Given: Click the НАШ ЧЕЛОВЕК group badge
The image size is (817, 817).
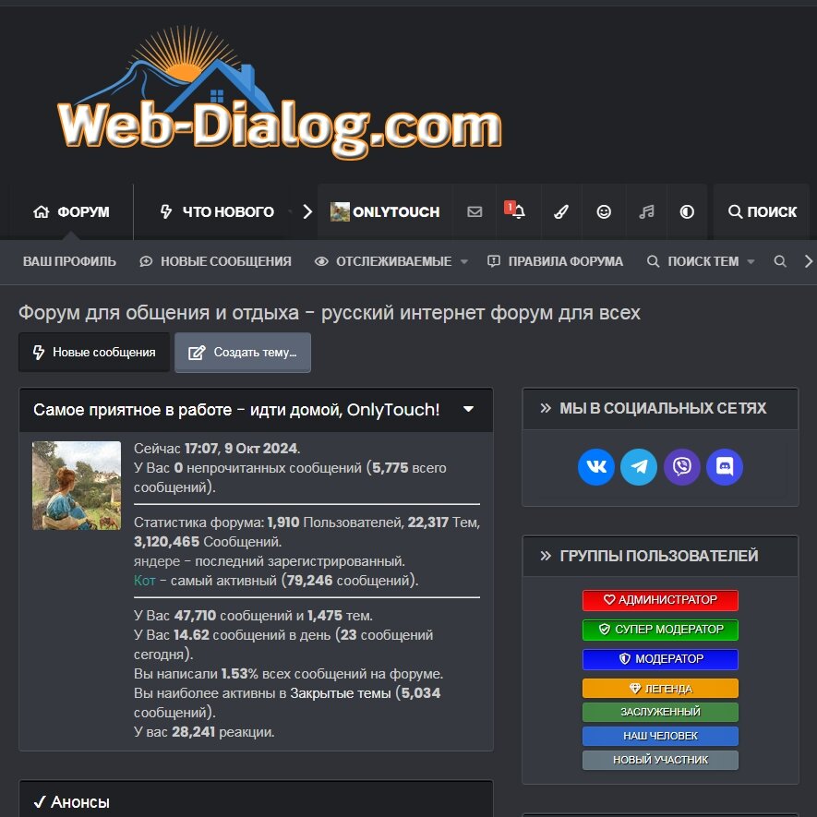Looking at the screenshot, I should tap(660, 736).
